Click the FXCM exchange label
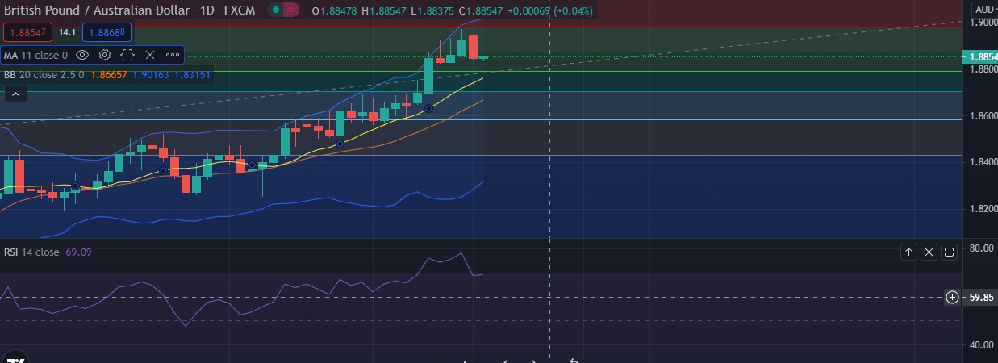998x363 pixels. tap(240, 10)
